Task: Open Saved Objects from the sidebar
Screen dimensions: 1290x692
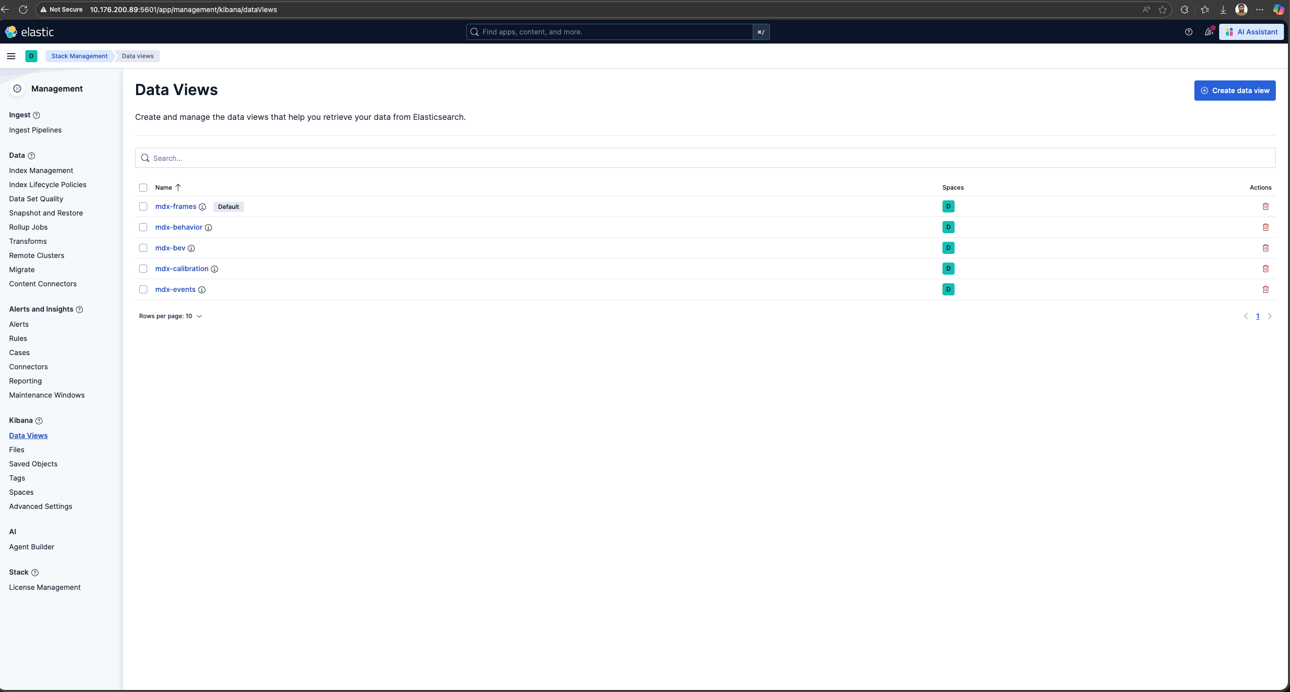Action: point(33,463)
